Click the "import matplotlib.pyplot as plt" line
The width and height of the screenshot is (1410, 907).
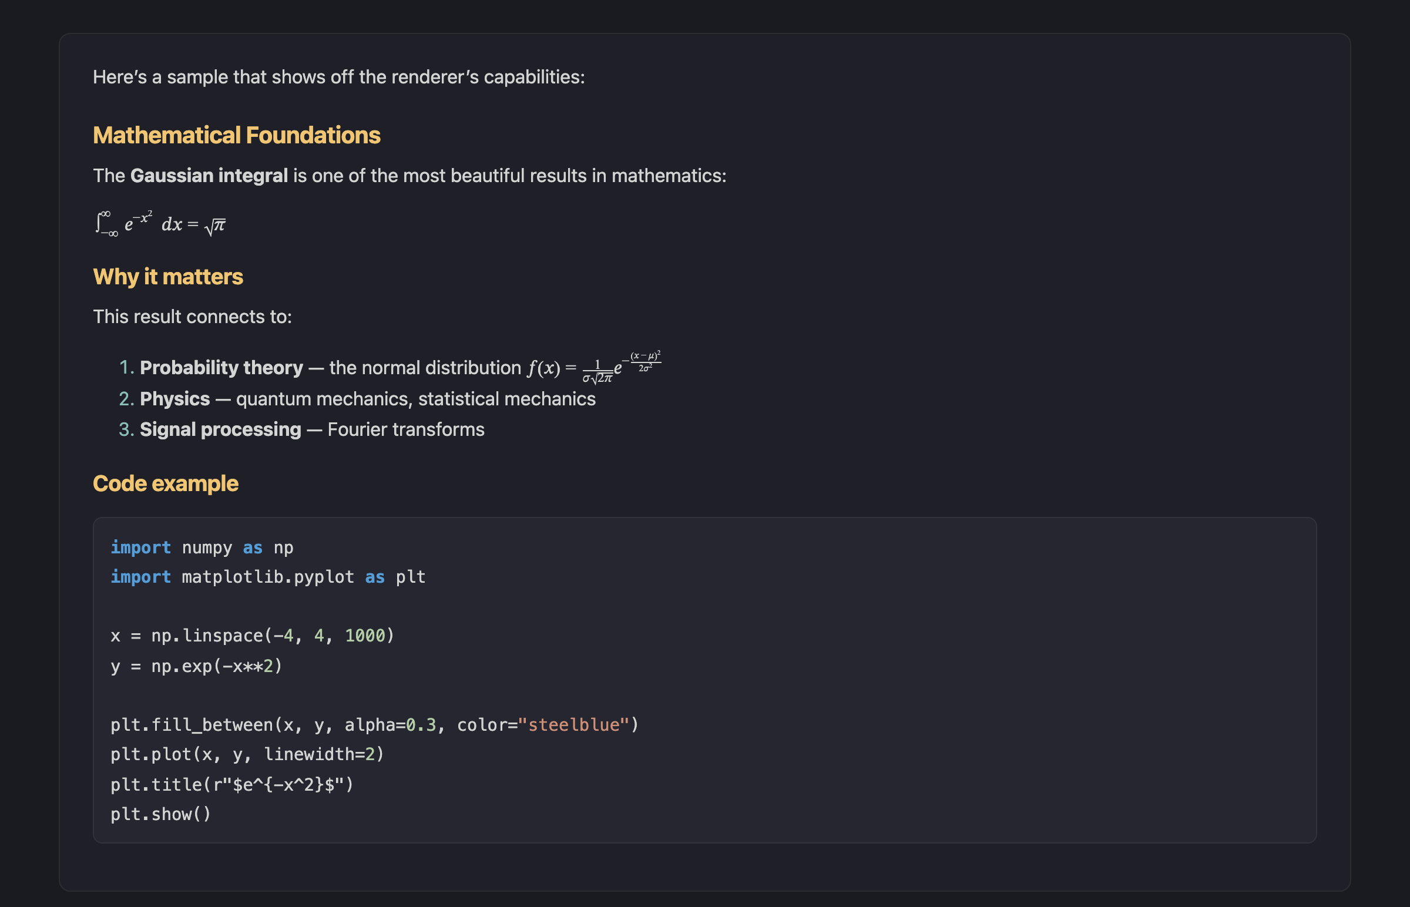pos(268,577)
